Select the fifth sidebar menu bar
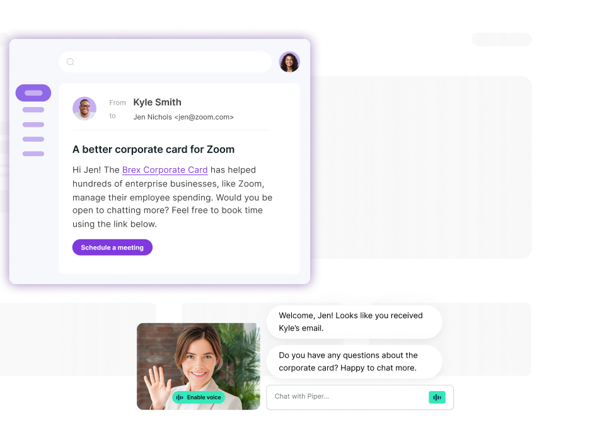 pos(33,154)
